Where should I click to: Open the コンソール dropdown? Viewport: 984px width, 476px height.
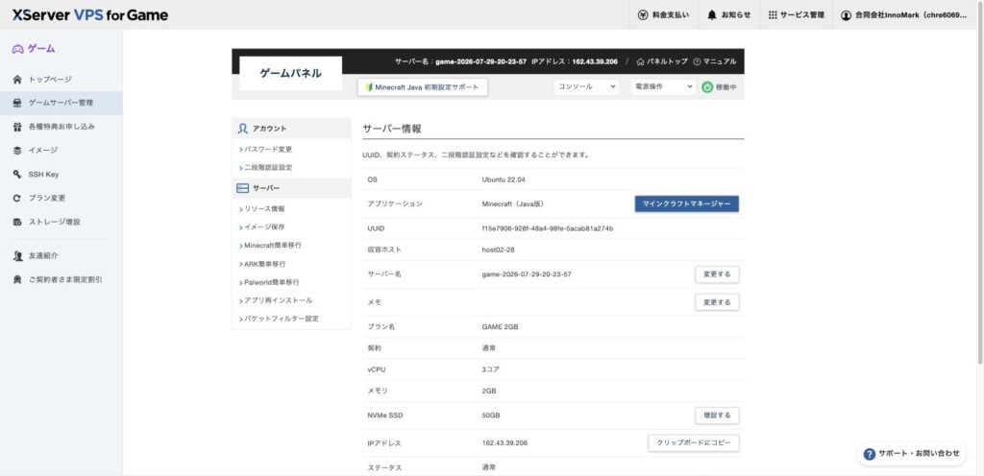pyautogui.click(x=586, y=87)
